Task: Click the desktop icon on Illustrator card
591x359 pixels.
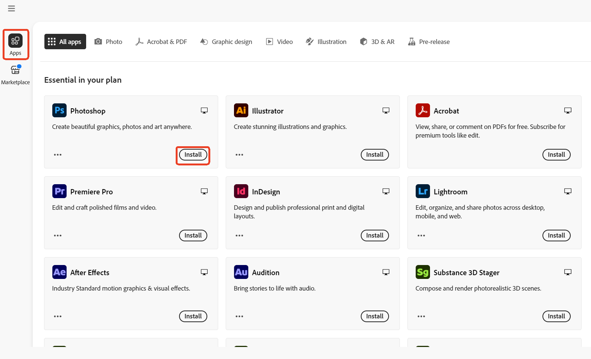Action: [386, 111]
